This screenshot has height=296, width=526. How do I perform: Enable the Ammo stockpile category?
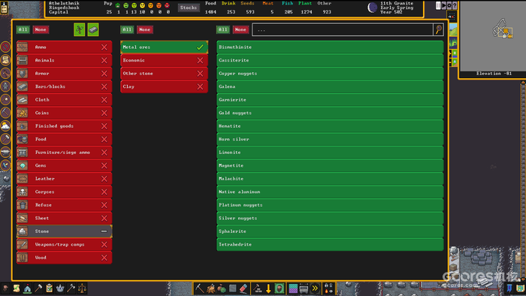[x=64, y=47]
